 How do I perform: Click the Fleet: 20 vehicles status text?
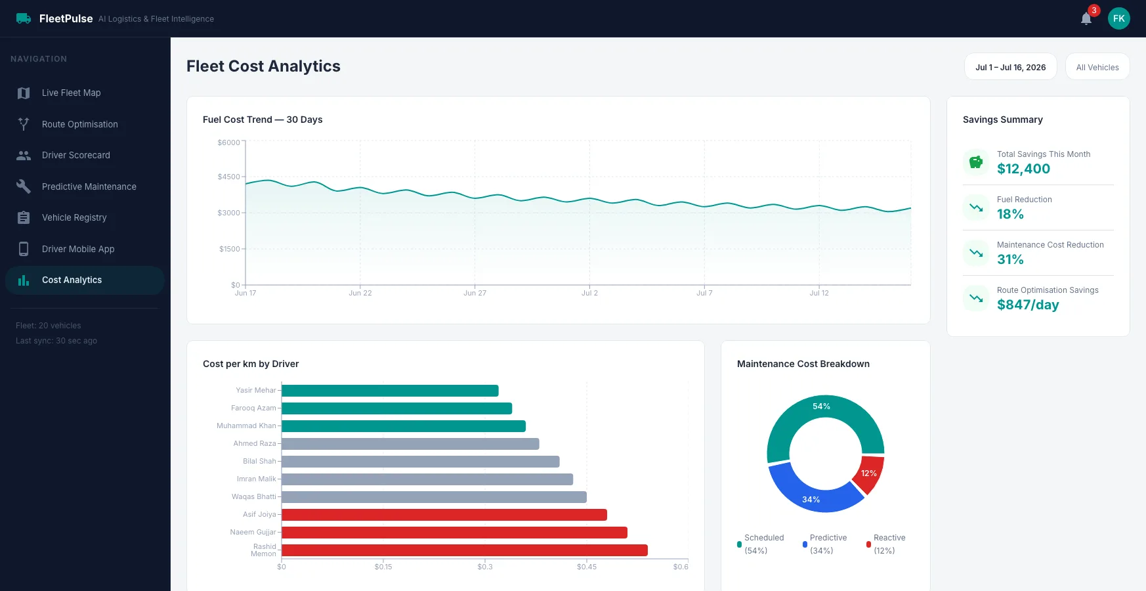(x=49, y=326)
